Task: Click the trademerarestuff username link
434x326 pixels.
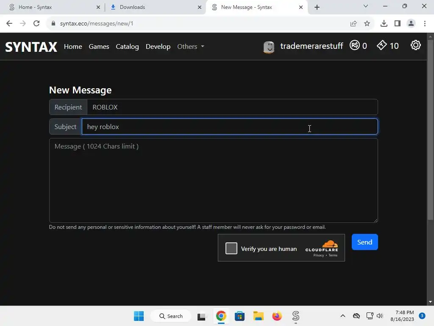Action: [312, 46]
